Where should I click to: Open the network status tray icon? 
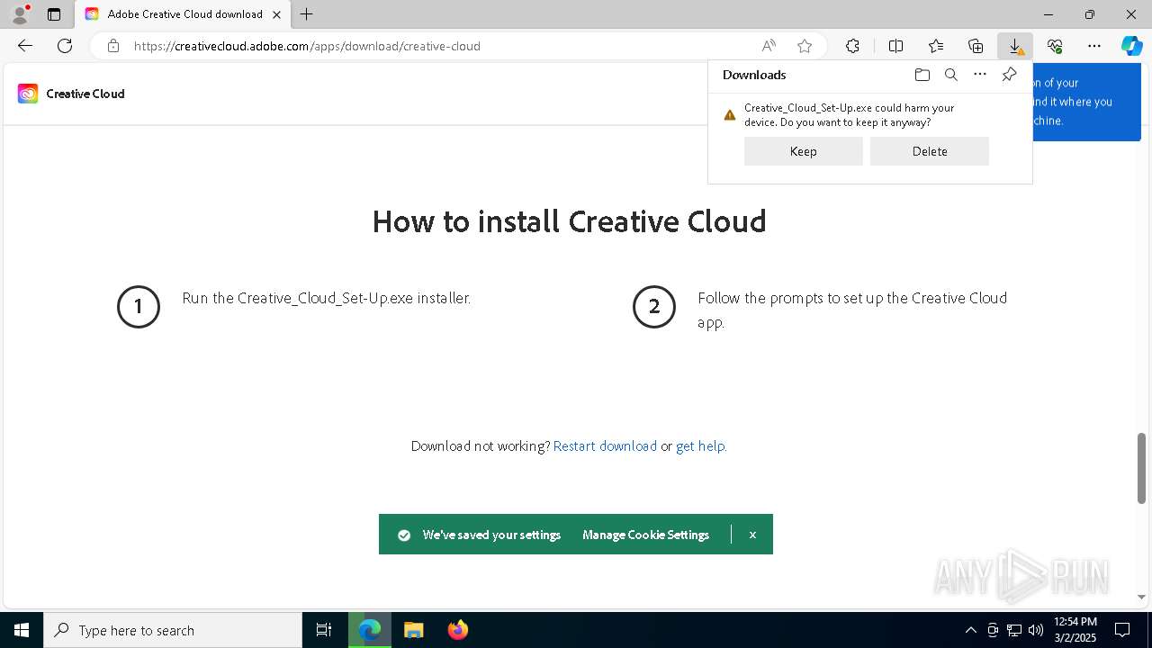point(1013,630)
